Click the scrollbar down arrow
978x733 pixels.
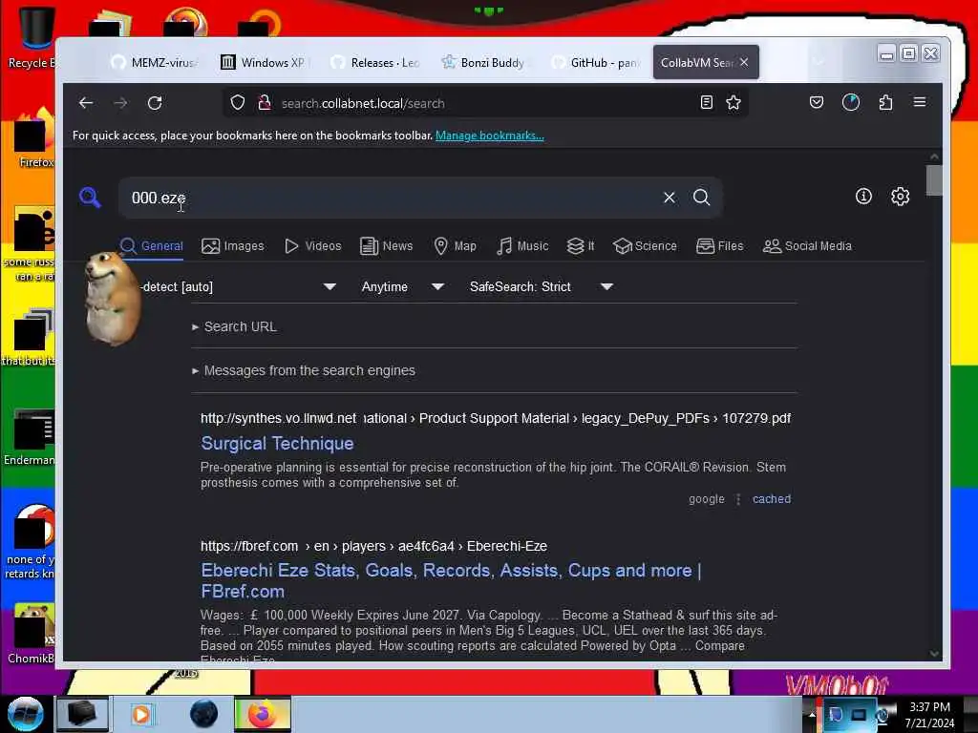[x=934, y=653]
